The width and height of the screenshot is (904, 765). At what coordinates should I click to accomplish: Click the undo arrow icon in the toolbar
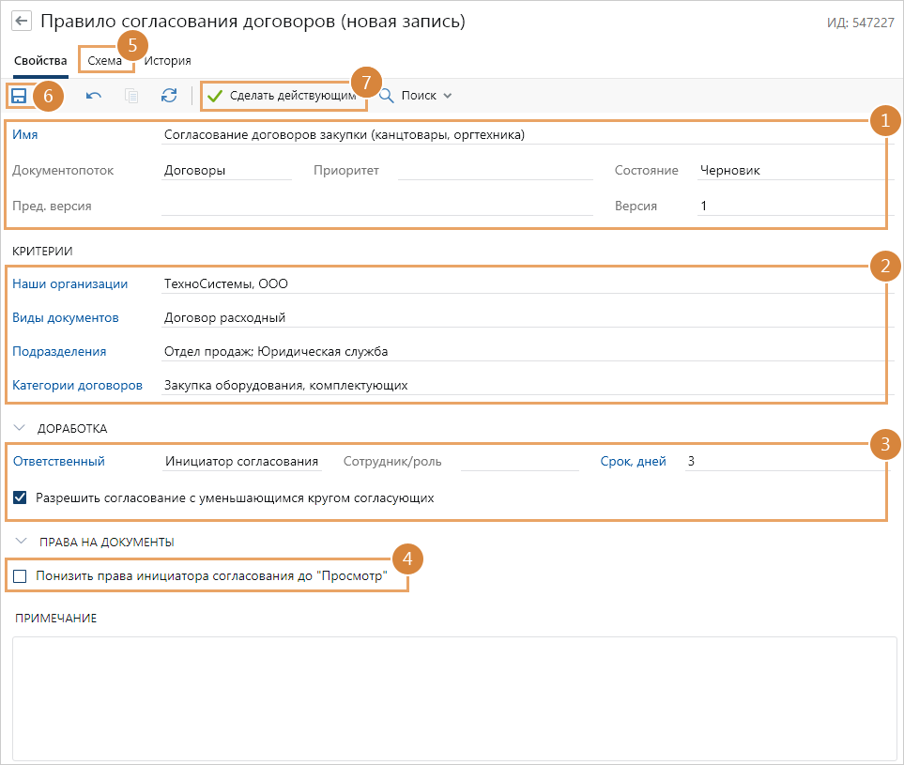click(94, 96)
